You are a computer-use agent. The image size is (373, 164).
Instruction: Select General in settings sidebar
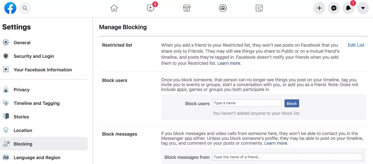22,43
